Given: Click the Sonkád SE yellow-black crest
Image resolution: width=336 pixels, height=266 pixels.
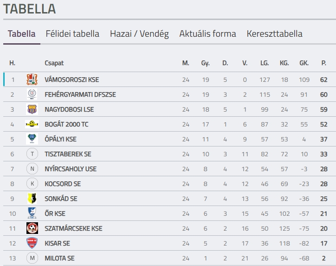Looking at the screenshot, I should click(x=32, y=199).
